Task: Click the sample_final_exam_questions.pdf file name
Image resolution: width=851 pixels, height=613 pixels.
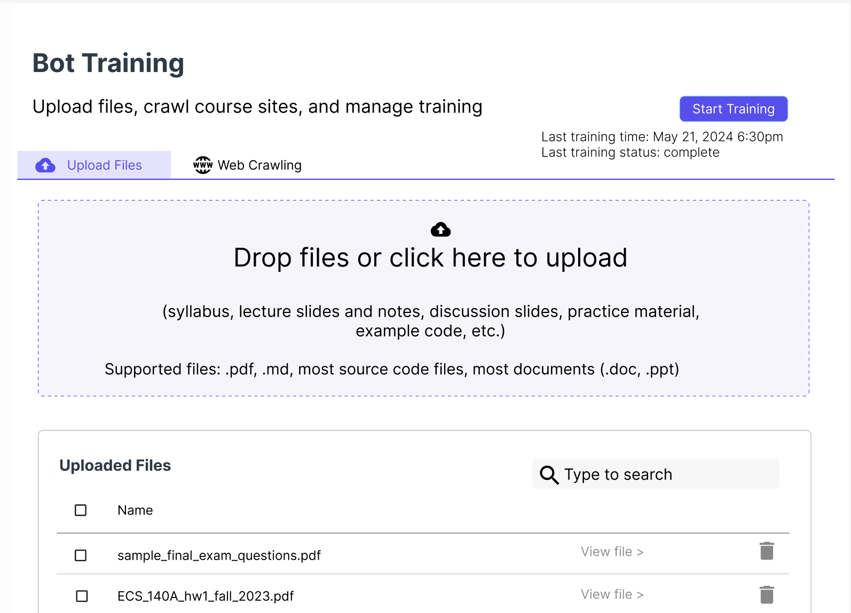Action: click(x=219, y=555)
